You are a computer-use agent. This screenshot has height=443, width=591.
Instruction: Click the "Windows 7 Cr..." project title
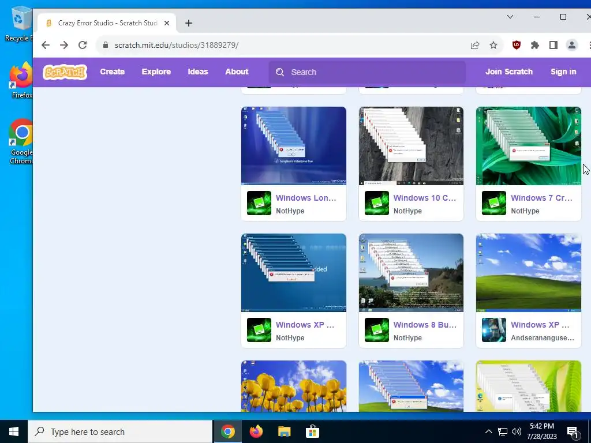pyautogui.click(x=541, y=198)
